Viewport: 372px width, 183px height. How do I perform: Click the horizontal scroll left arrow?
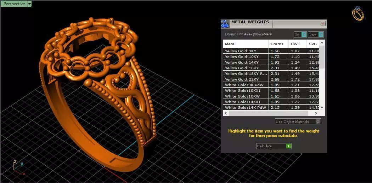(x=226, y=113)
